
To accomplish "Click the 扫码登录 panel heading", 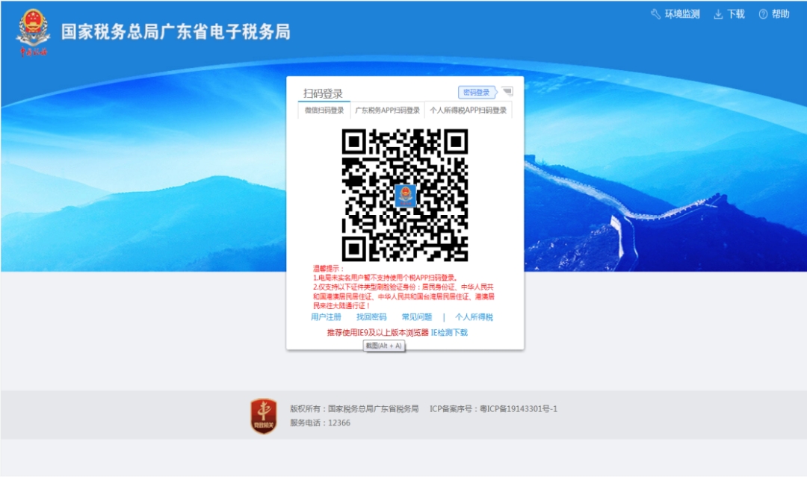I will tap(323, 93).
